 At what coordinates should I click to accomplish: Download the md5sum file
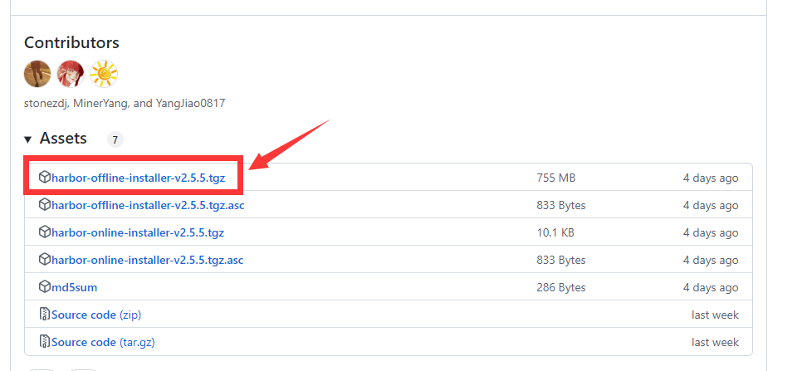click(74, 287)
